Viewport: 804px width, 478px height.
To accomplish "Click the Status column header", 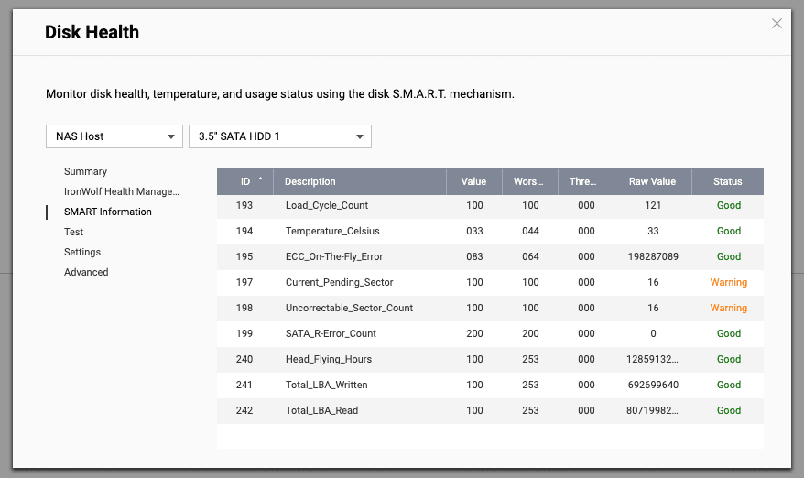I will (728, 181).
